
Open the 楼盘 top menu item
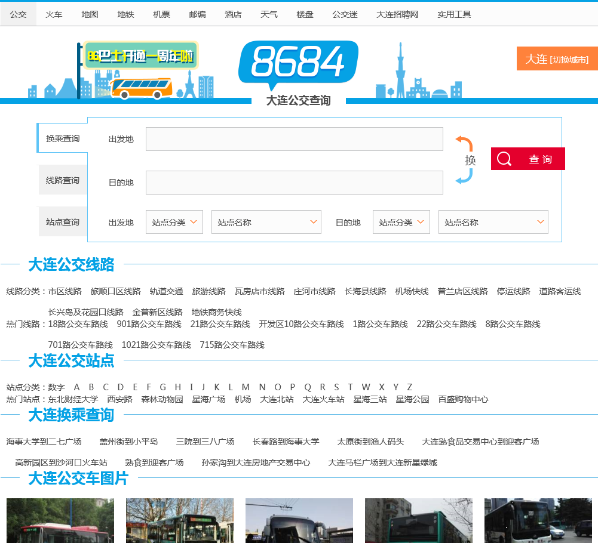(305, 14)
